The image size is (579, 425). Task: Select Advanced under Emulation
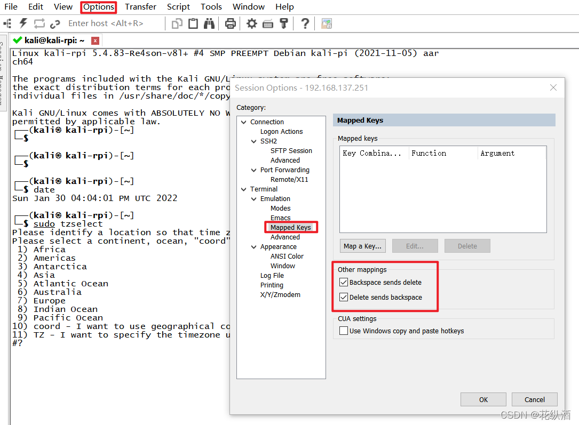pos(285,237)
